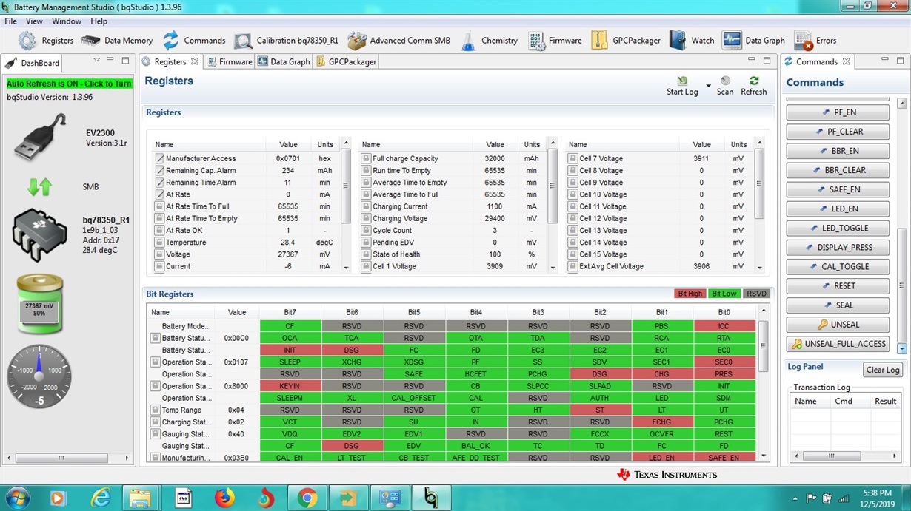Click the green SMB communication arrows
The height and width of the screenshot is (511, 911).
coord(39,187)
